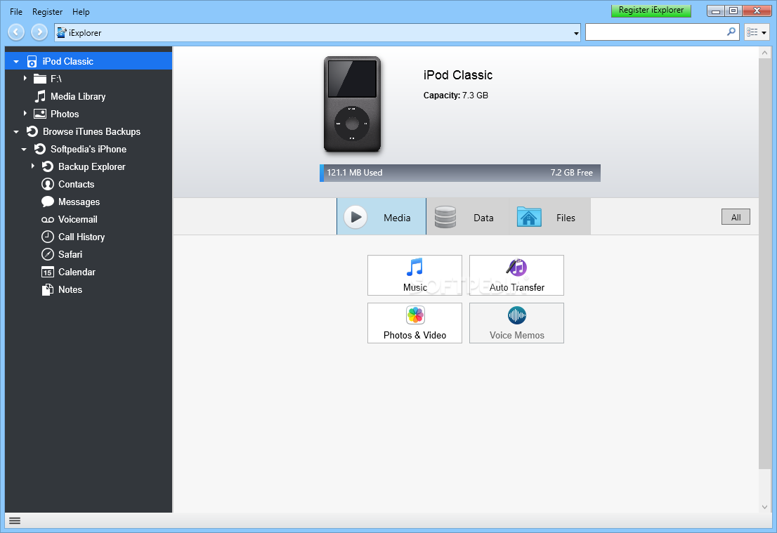Viewport: 777px width, 533px height.
Task: Collapse the Browse iTunes Backups node
Action: 16,132
